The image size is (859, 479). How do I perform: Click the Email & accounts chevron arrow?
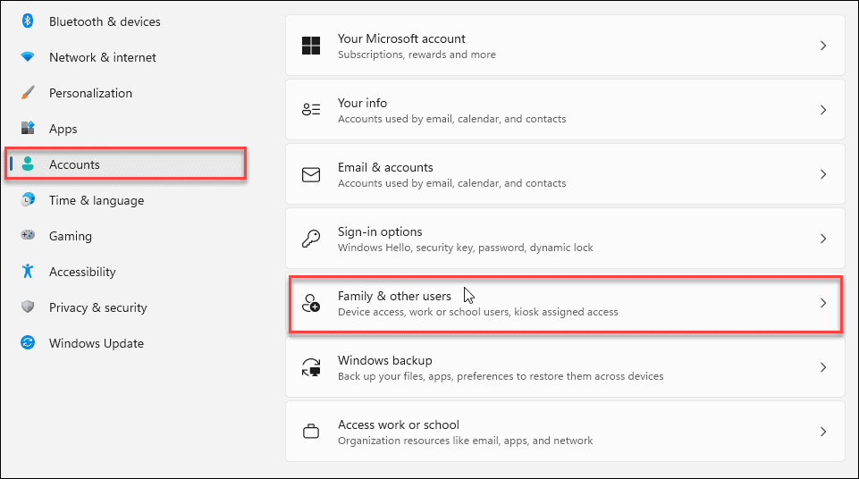pos(823,174)
